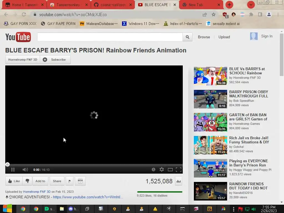Go to YouTube home via logo
The image size is (284, 213).
(18, 37)
